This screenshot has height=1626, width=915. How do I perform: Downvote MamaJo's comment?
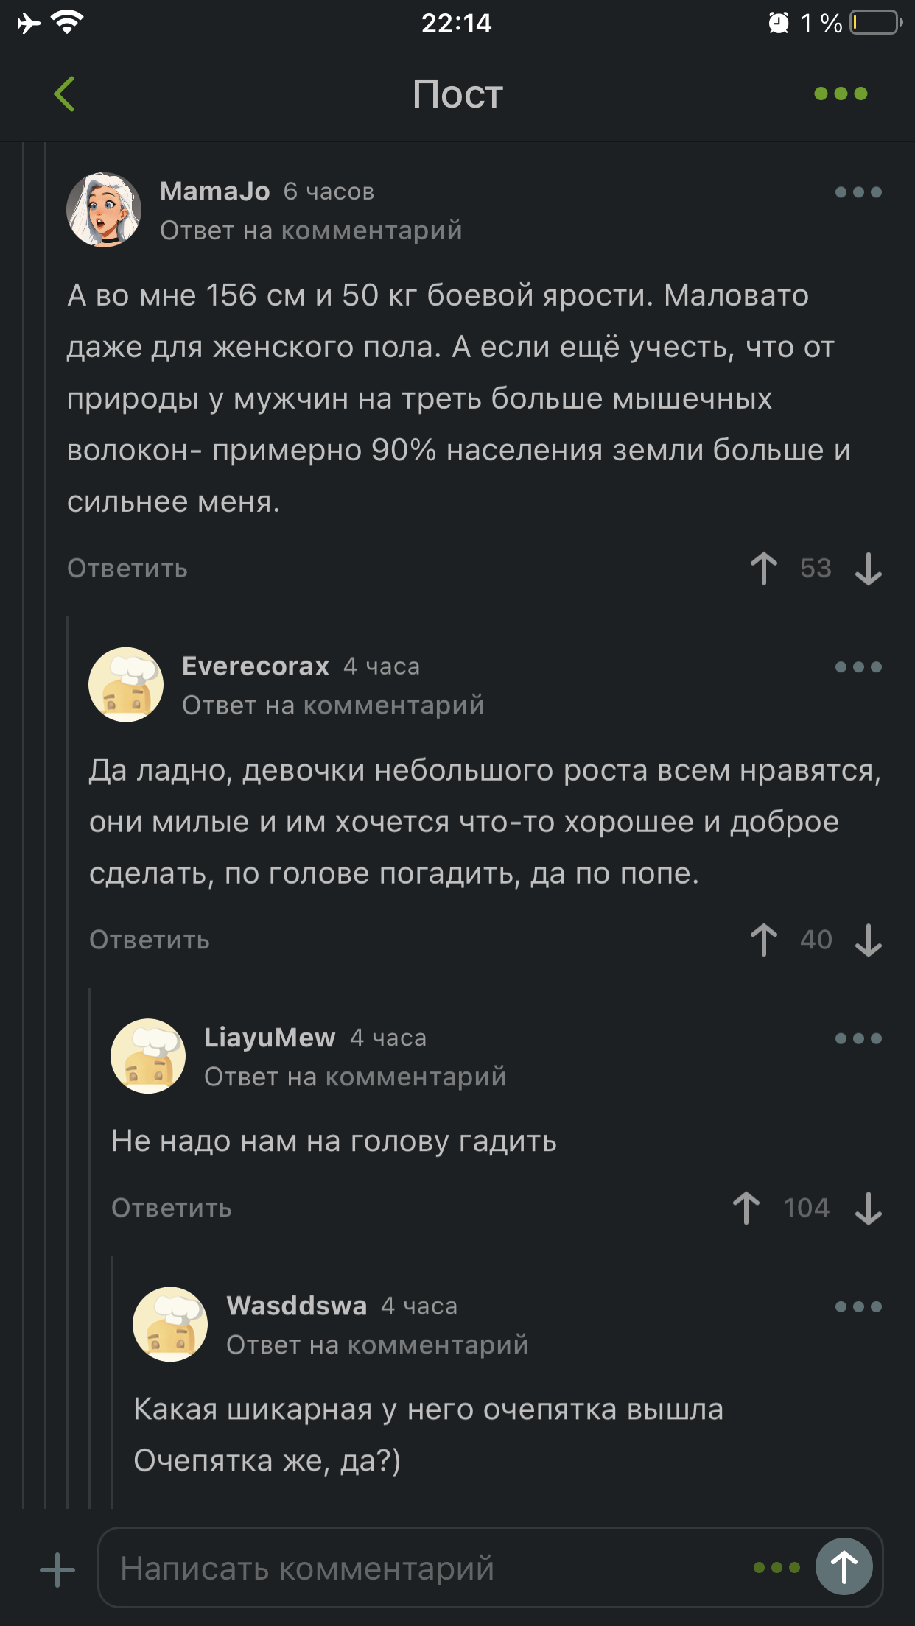[869, 569]
